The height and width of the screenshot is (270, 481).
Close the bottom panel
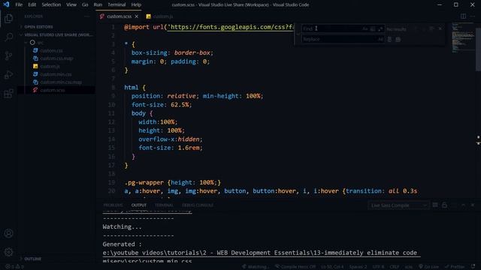point(473,205)
